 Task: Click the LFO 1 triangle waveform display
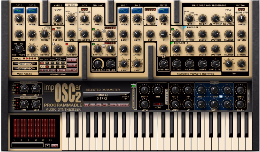[124, 11]
